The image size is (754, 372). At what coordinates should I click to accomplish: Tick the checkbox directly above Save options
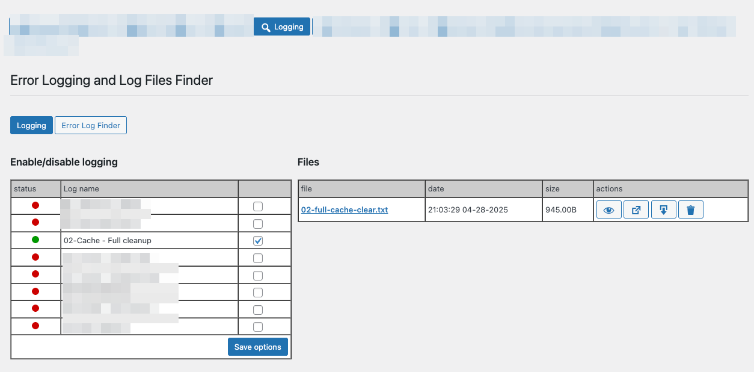258,327
